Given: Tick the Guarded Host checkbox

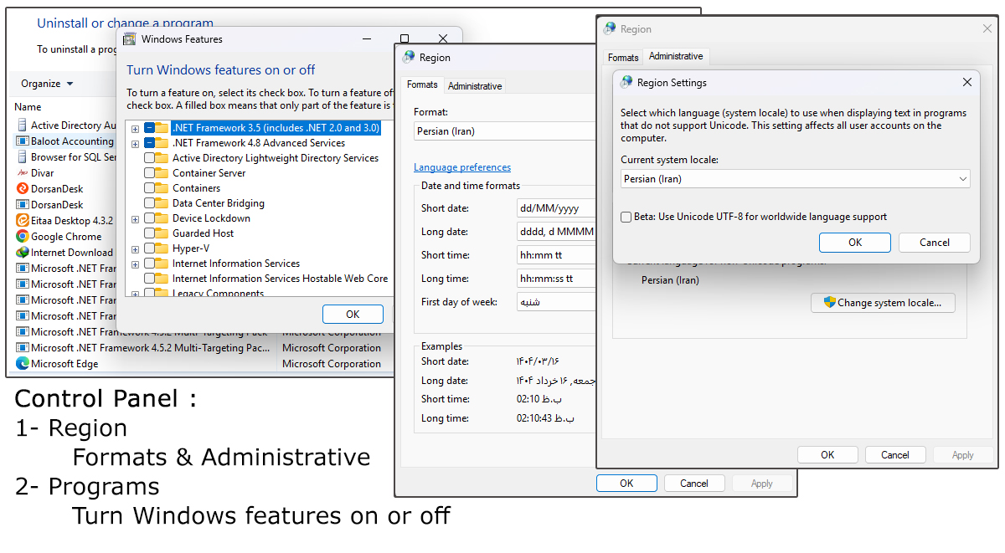Looking at the screenshot, I should coord(149,233).
